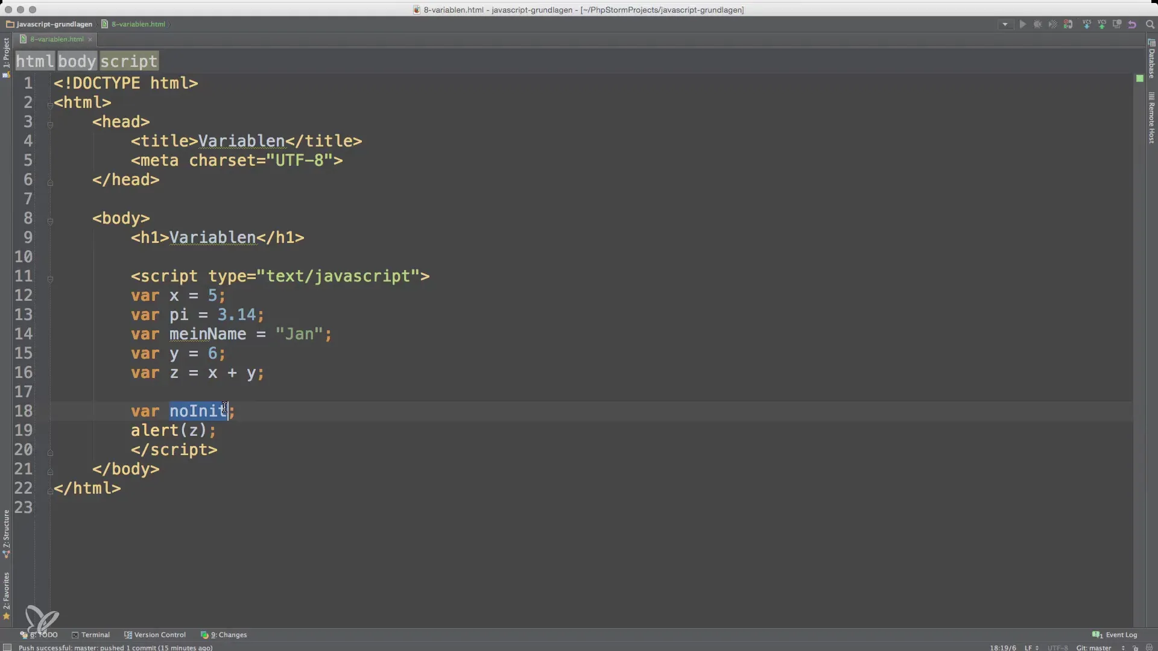Open the Database side panel
This screenshot has width=1158, height=651.
click(1151, 59)
